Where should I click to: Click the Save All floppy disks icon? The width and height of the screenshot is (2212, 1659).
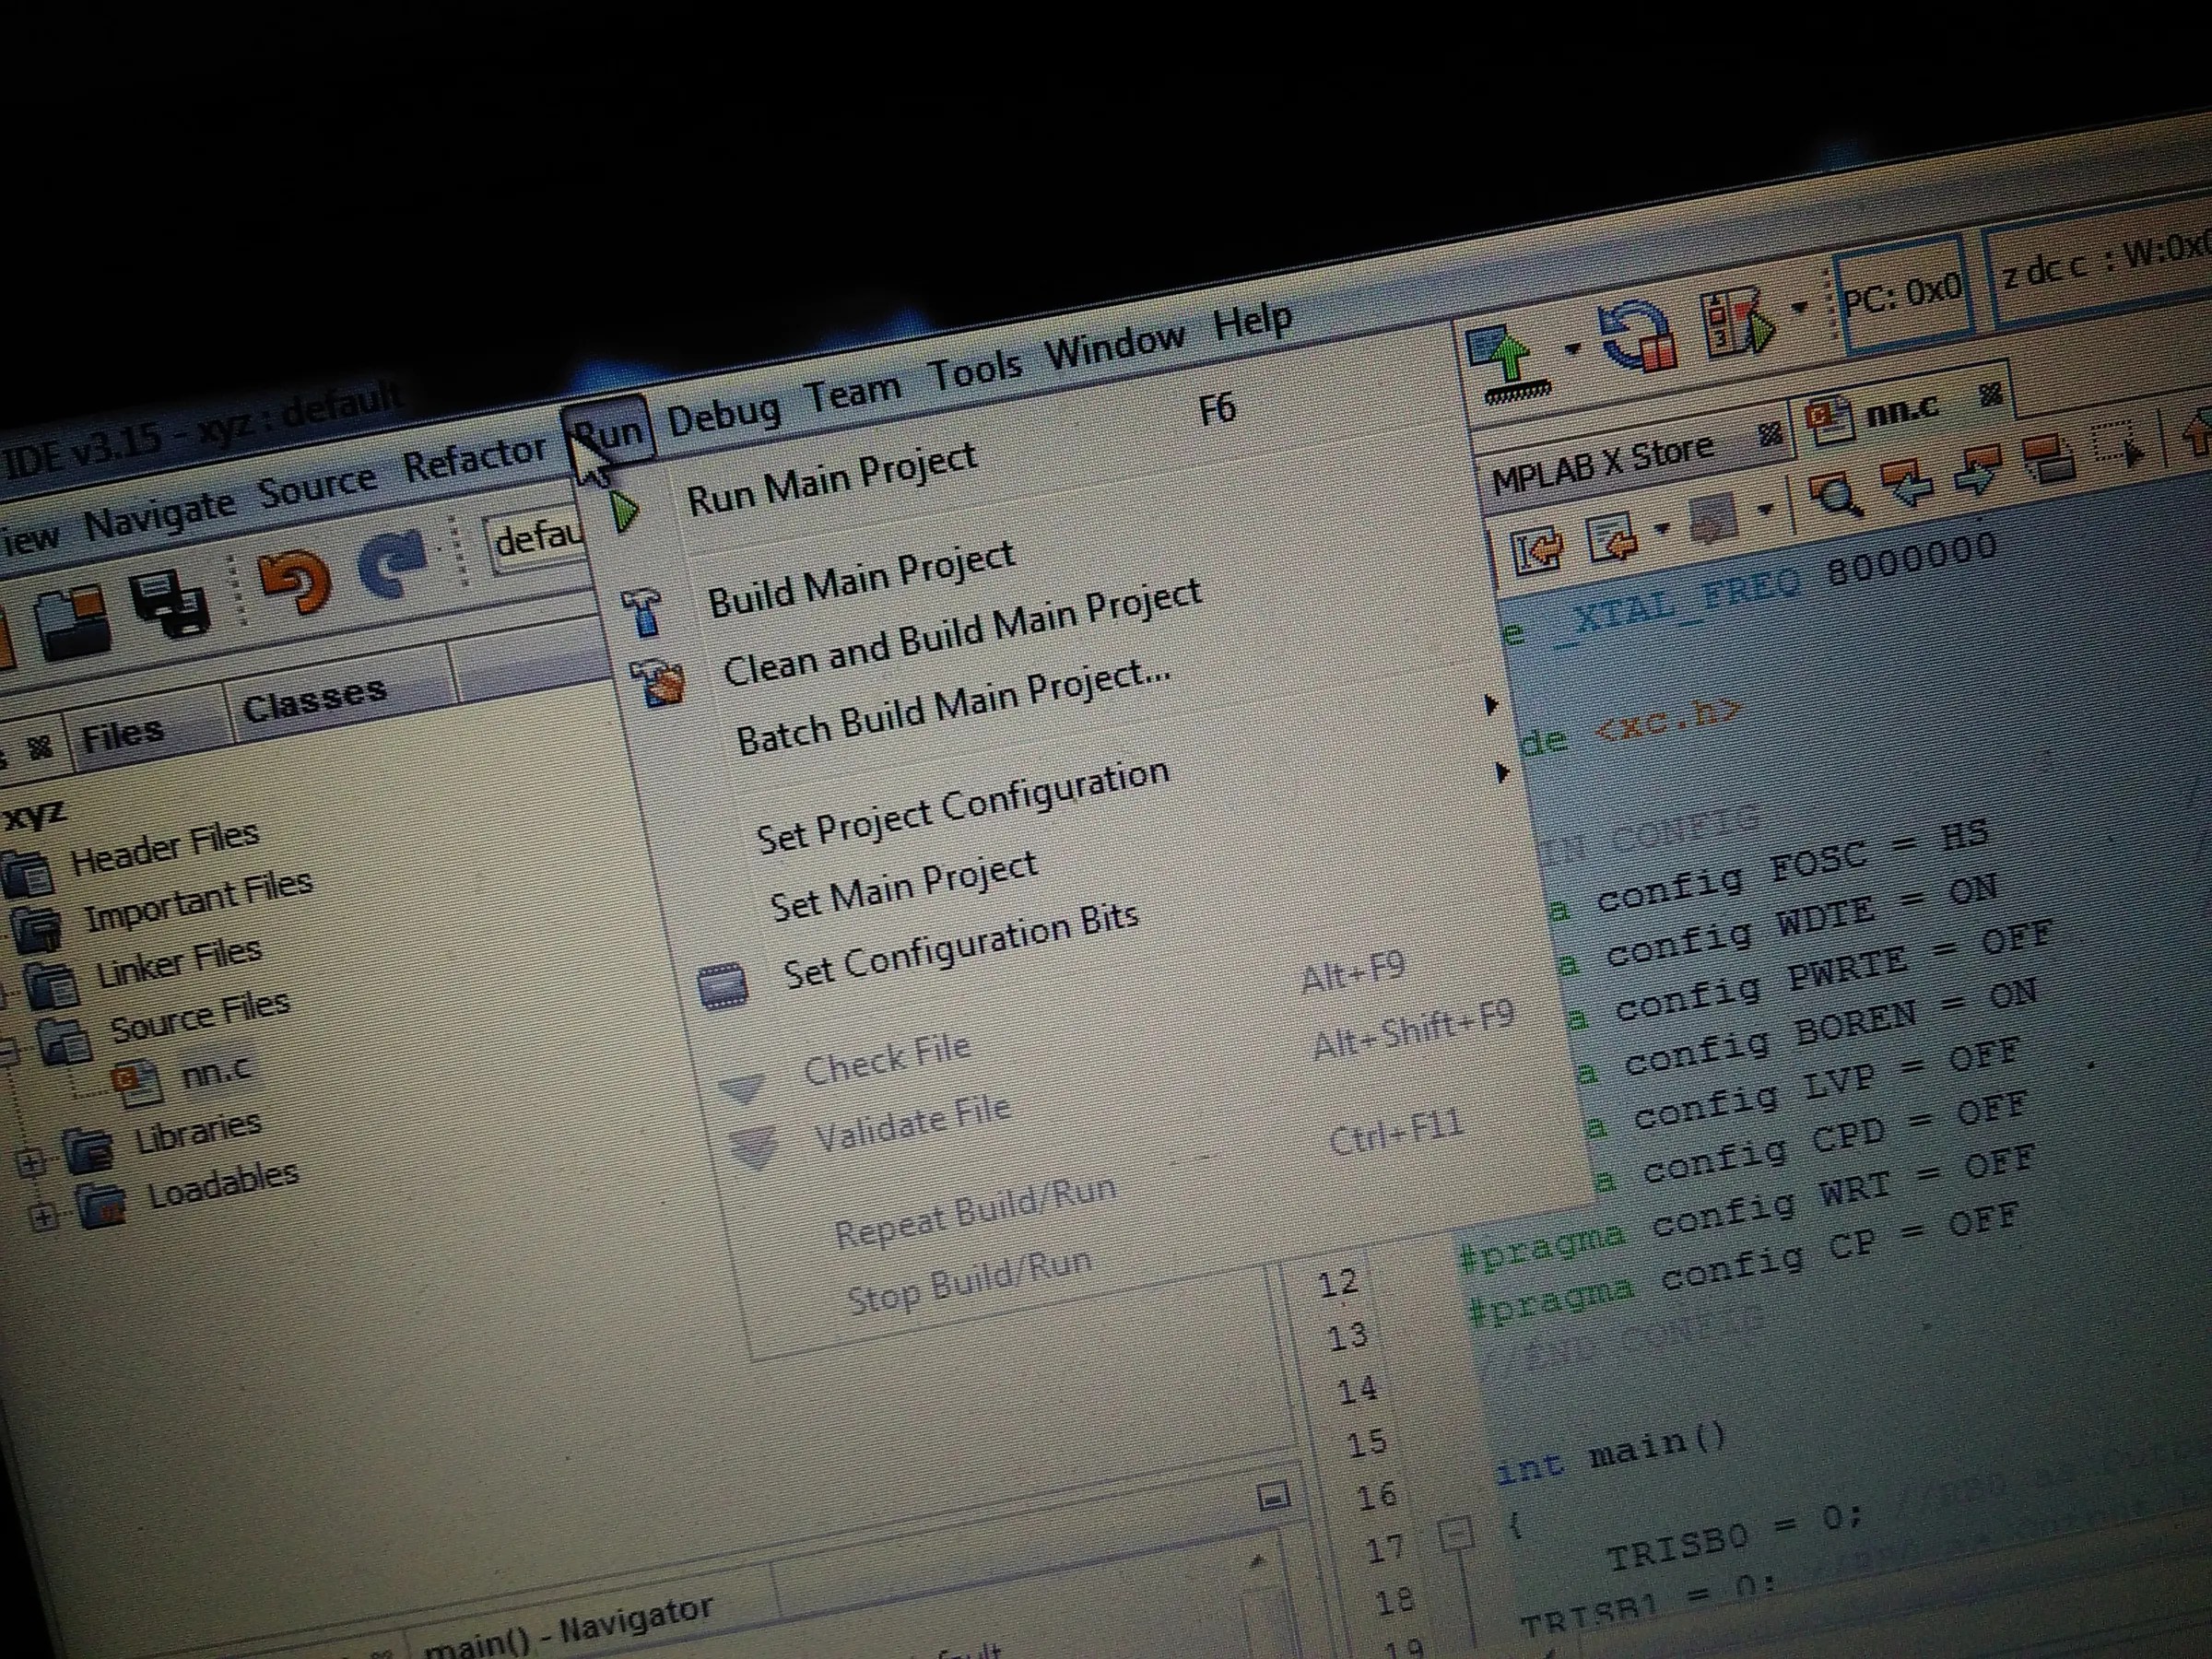point(171,605)
